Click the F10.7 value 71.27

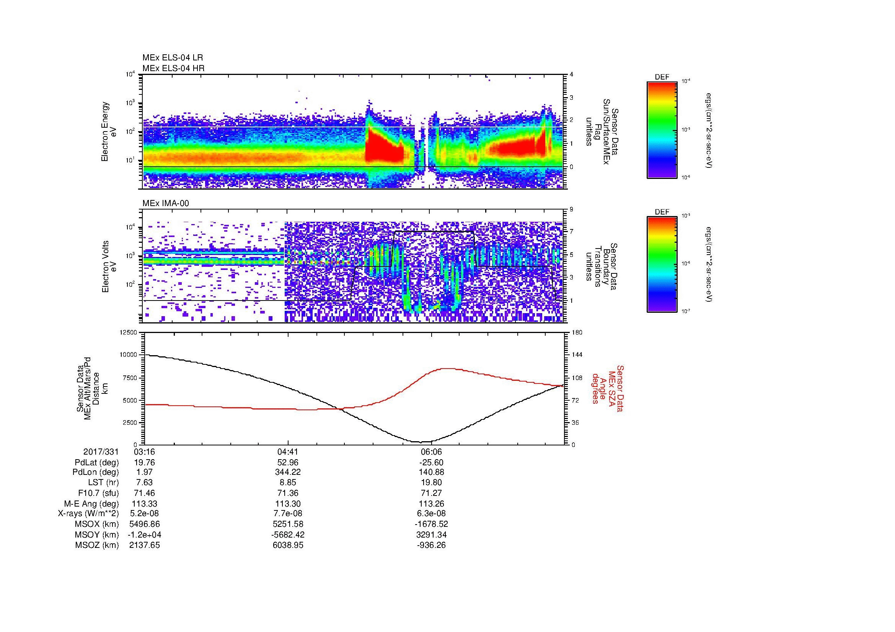[431, 493]
